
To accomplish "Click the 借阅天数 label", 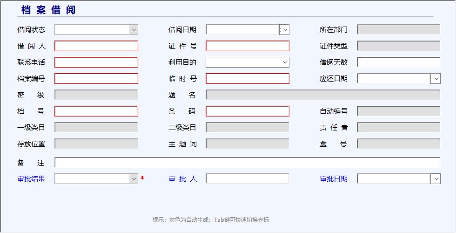I will 334,62.
